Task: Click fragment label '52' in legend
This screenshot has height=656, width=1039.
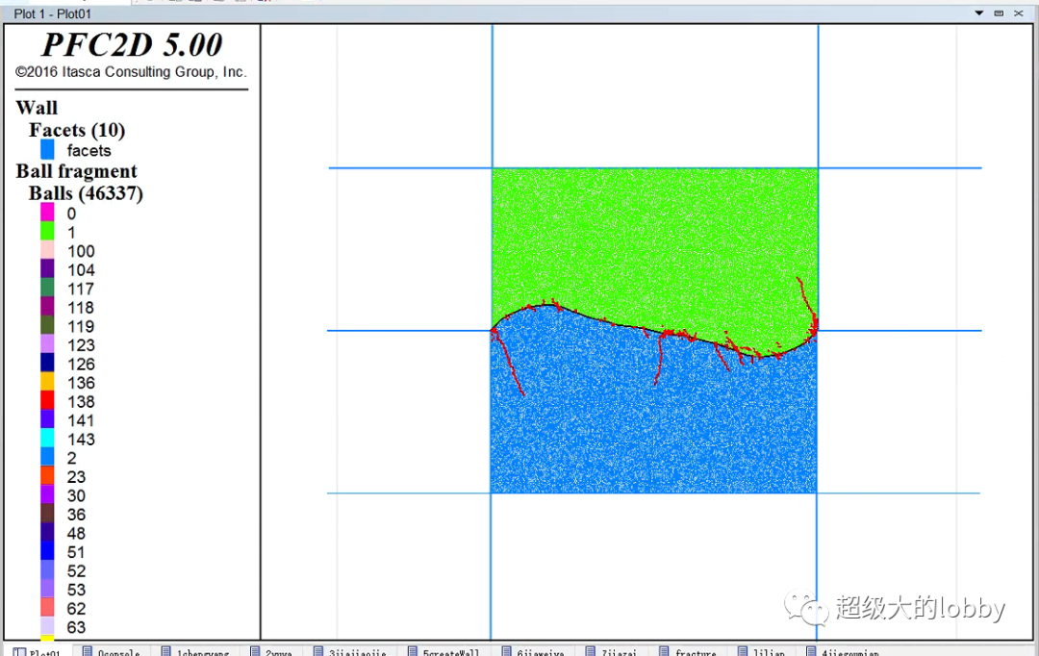Action: [x=76, y=571]
